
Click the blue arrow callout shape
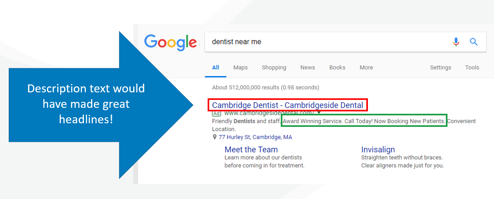coord(101,105)
